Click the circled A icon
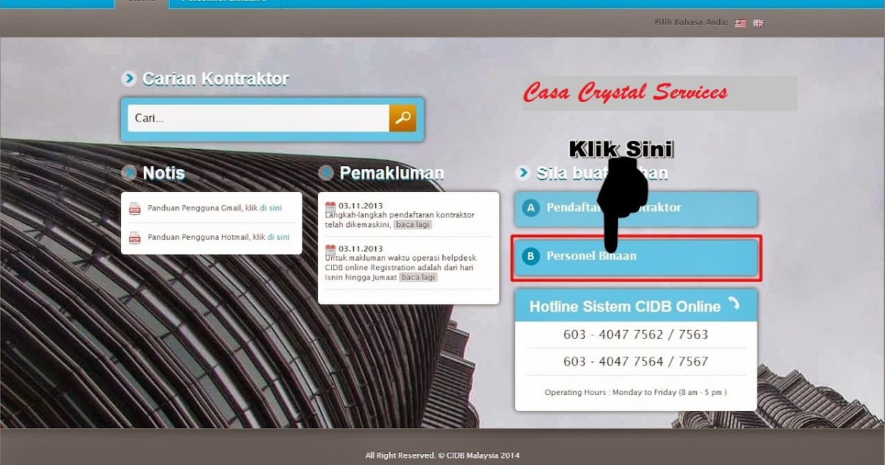This screenshot has width=885, height=465. tap(530, 208)
